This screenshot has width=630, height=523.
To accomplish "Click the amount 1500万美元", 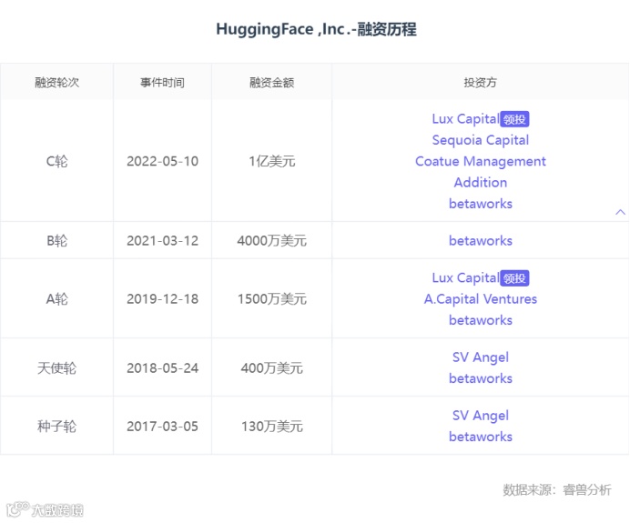I will coord(271,299).
